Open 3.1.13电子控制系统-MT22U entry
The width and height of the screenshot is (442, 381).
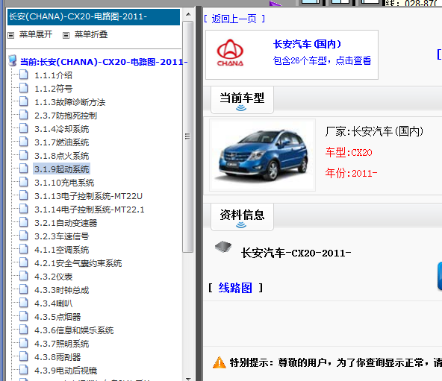coord(88,196)
